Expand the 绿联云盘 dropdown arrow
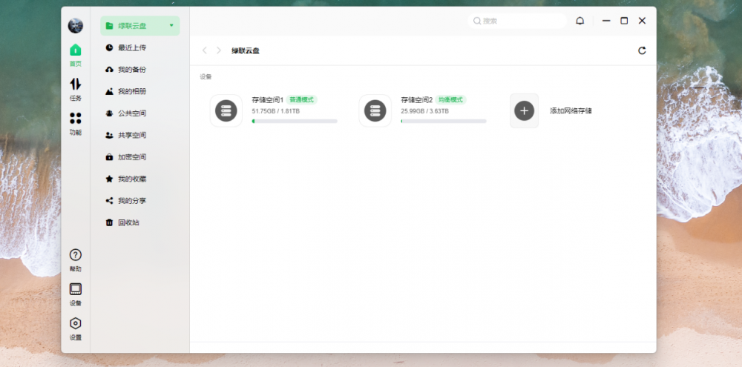 pos(171,25)
